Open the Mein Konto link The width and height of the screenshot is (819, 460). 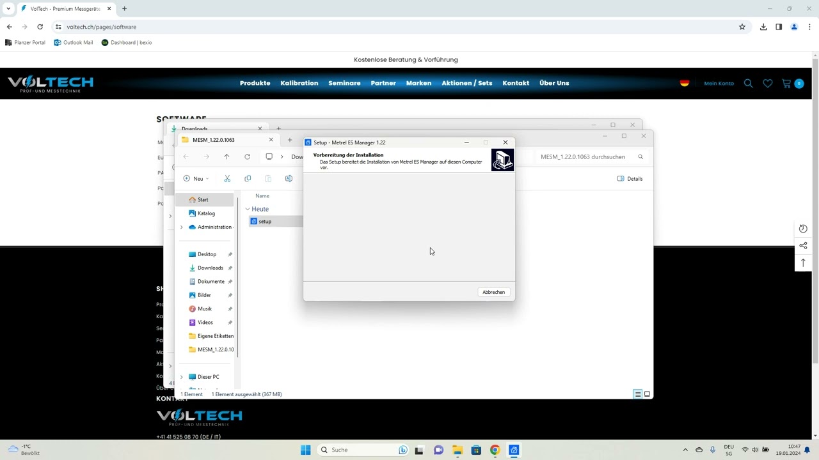pos(719,83)
